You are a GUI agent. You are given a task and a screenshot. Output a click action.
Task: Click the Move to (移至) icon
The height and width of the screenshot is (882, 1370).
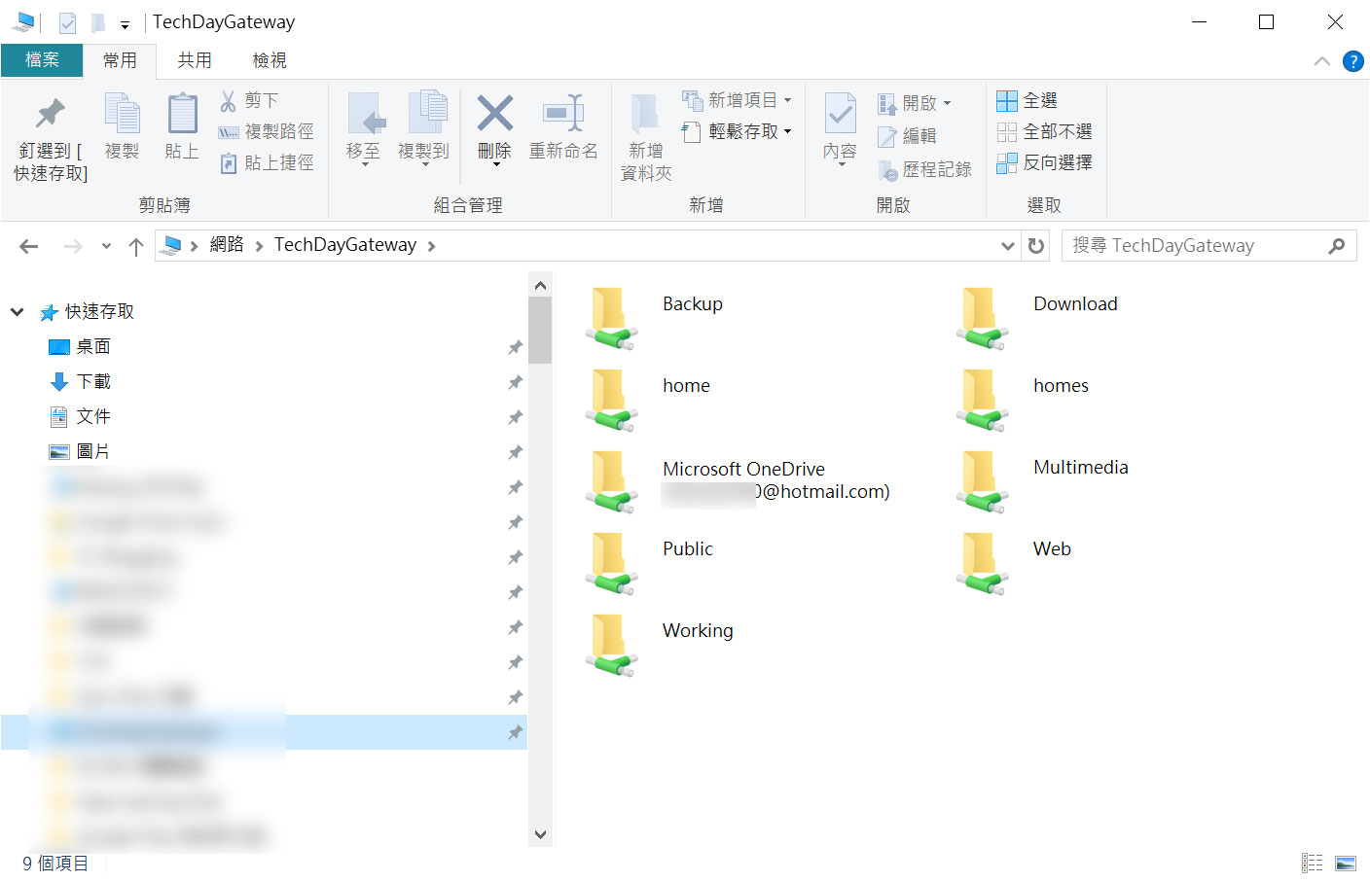(x=366, y=115)
